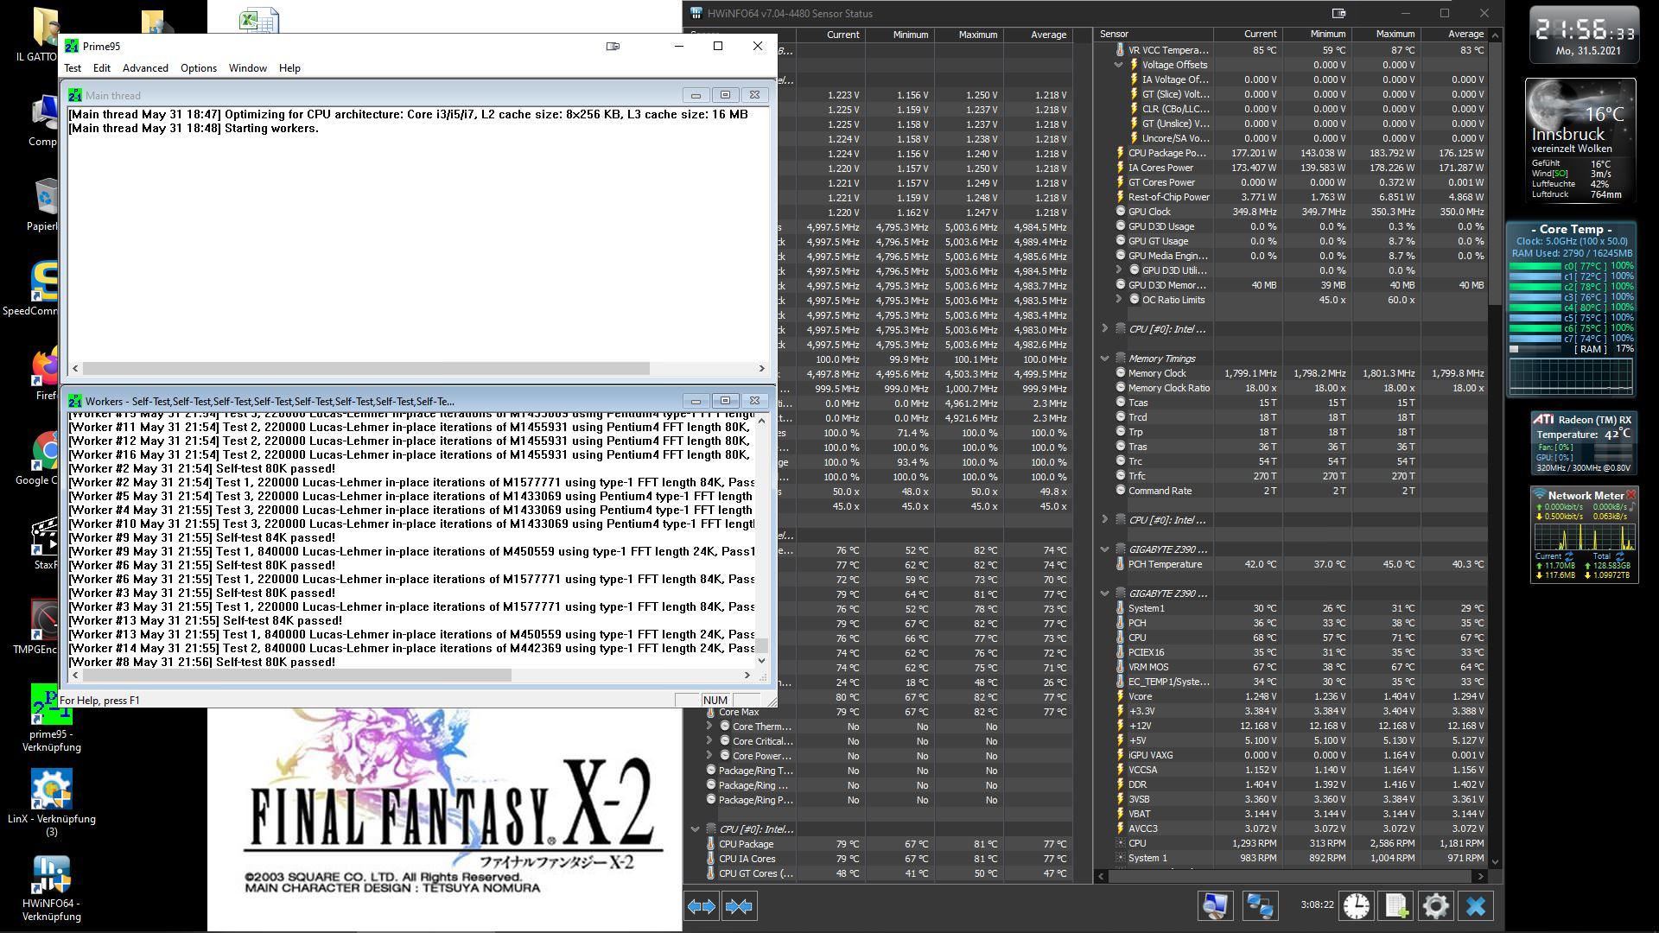Collapse GIGABYTE Z390 section with PCH Temperature
The width and height of the screenshot is (1659, 933).
tap(1104, 549)
